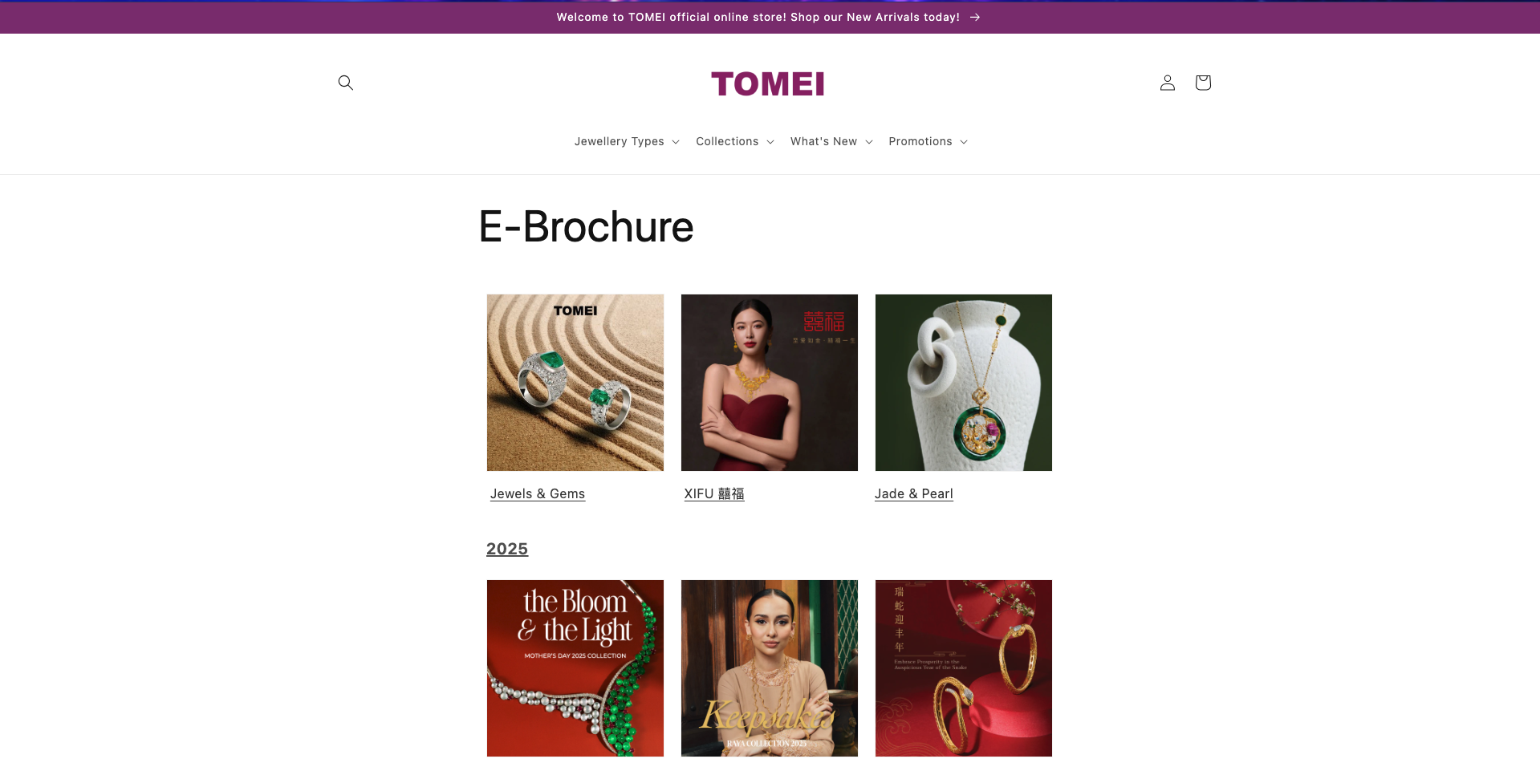Open the XIFU model brochure thumbnail
Viewport: 1540px width, 771px height.
770,383
